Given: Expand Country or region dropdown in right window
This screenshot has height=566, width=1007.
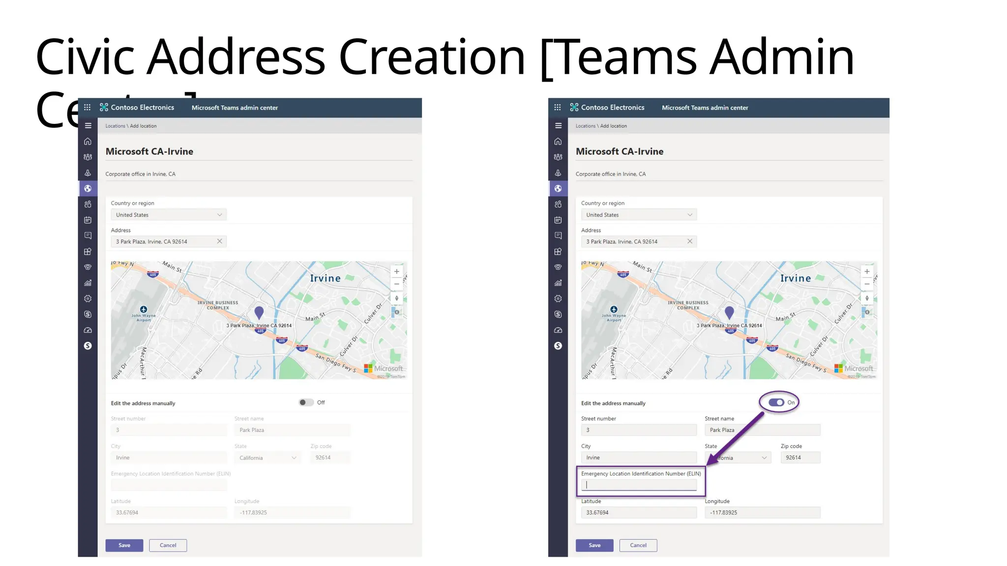Looking at the screenshot, I should click(639, 215).
